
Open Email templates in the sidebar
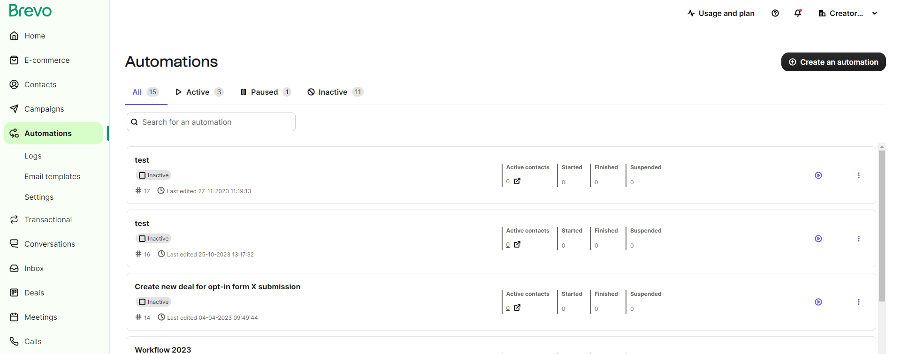pyautogui.click(x=53, y=176)
